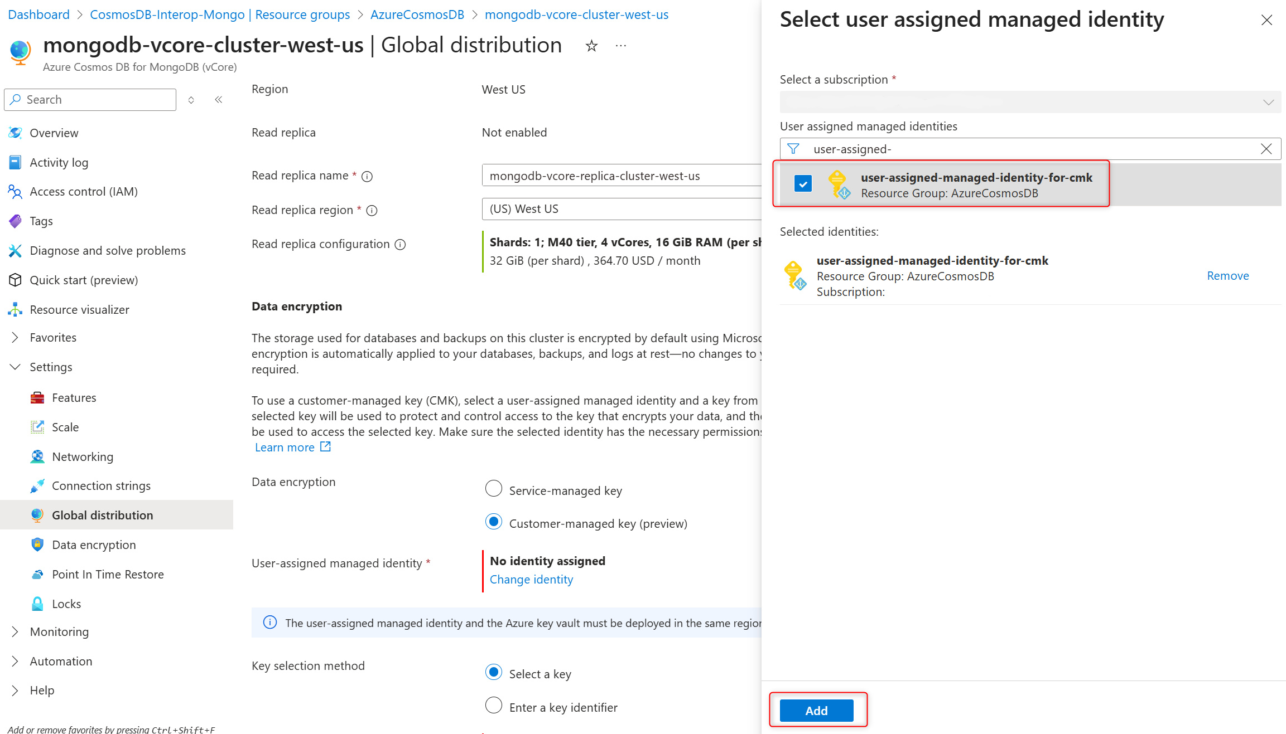Collapse the sidebar with double chevron
Image resolution: width=1286 pixels, height=734 pixels.
point(218,100)
